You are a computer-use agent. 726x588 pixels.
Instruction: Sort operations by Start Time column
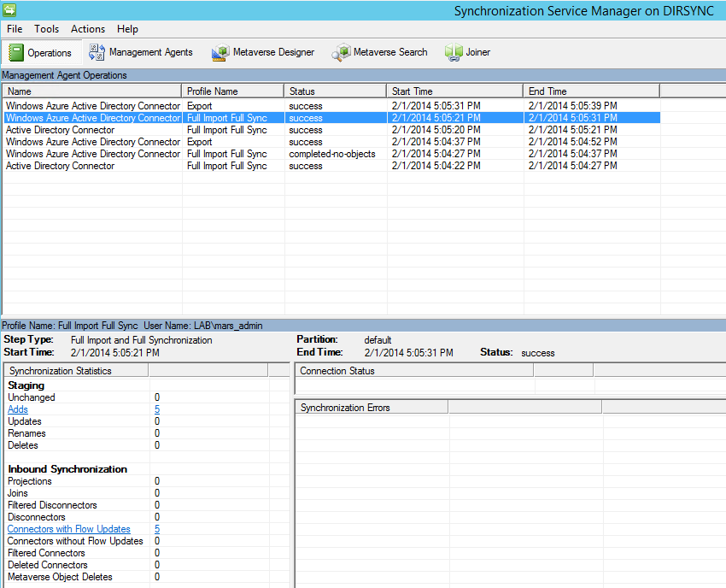click(x=454, y=91)
